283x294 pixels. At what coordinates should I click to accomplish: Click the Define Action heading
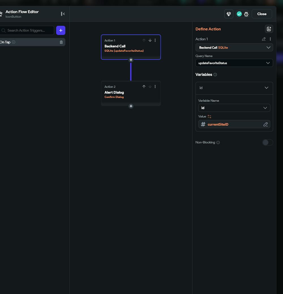[208, 29]
